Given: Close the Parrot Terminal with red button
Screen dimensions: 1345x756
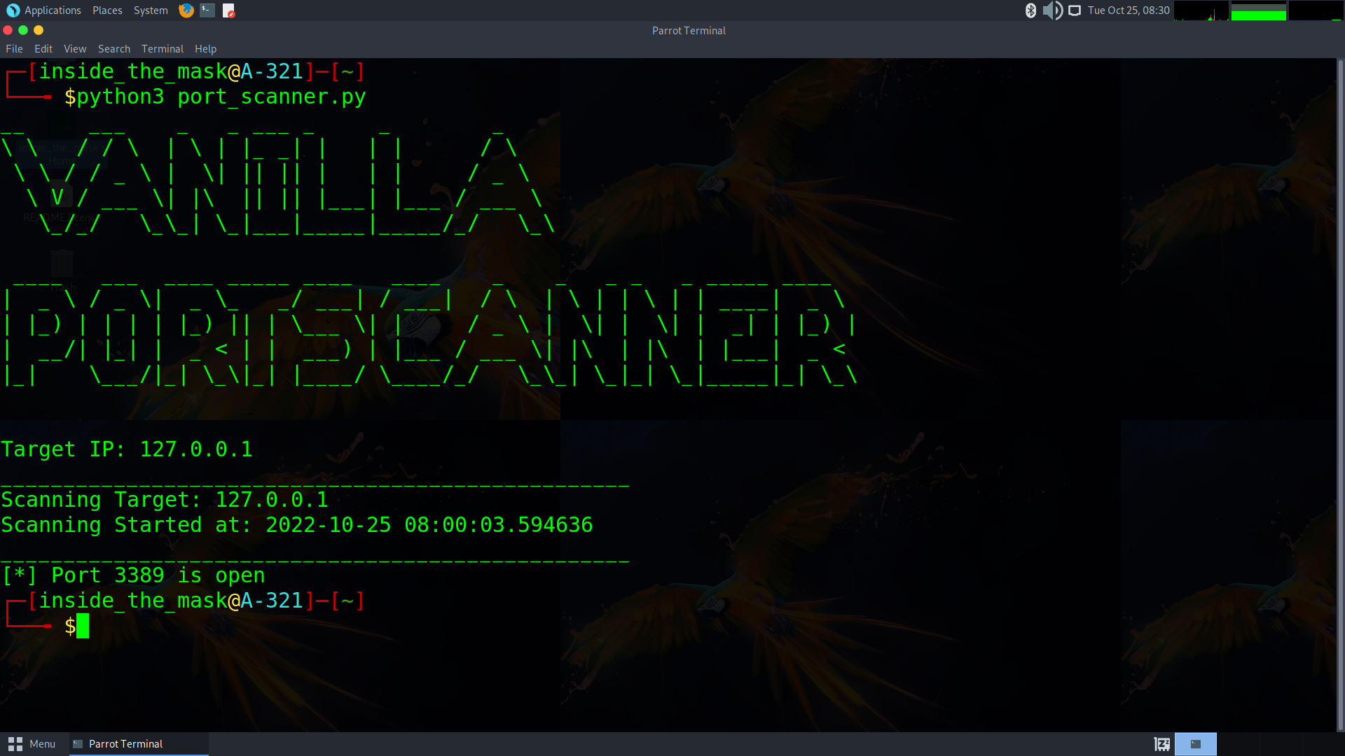Looking at the screenshot, I should 8,30.
